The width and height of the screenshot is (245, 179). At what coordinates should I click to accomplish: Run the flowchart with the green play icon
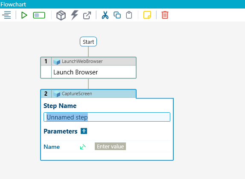click(24, 15)
